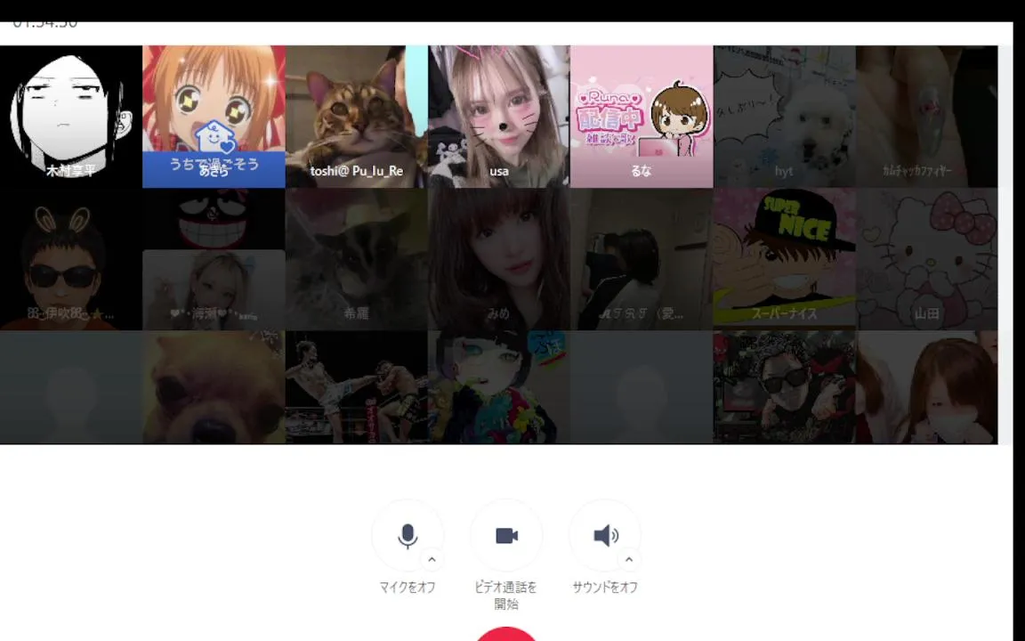1025x641 pixels.
Task: Expand speaker options chevron
Action: click(629, 559)
